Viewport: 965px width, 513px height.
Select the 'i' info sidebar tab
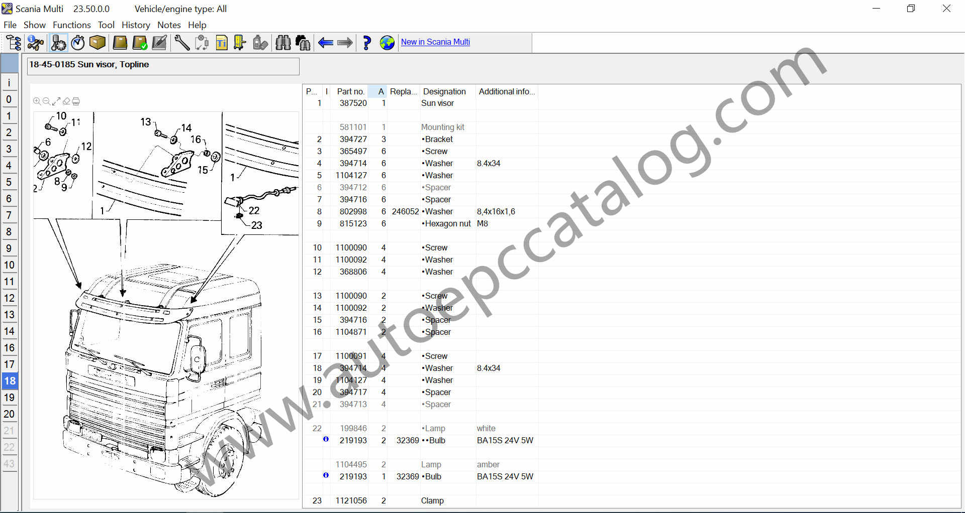point(9,83)
